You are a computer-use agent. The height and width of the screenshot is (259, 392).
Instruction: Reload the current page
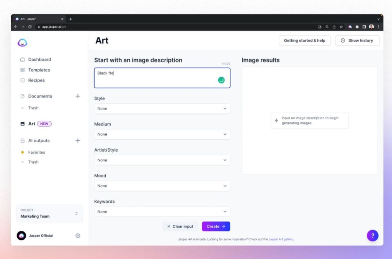tap(30, 27)
